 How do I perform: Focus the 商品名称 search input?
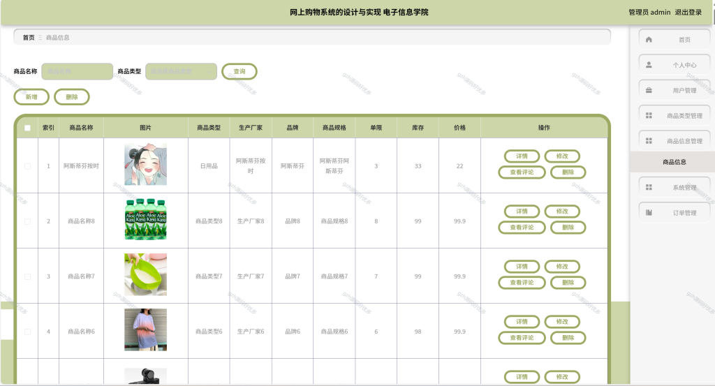77,72
